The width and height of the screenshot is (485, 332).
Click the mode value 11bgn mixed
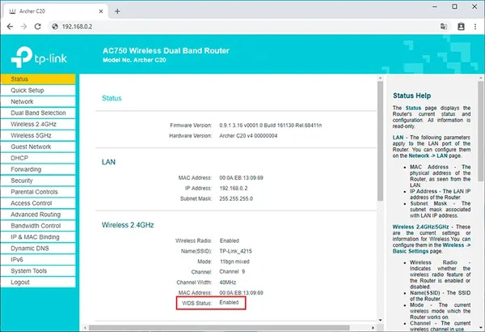tap(234, 262)
